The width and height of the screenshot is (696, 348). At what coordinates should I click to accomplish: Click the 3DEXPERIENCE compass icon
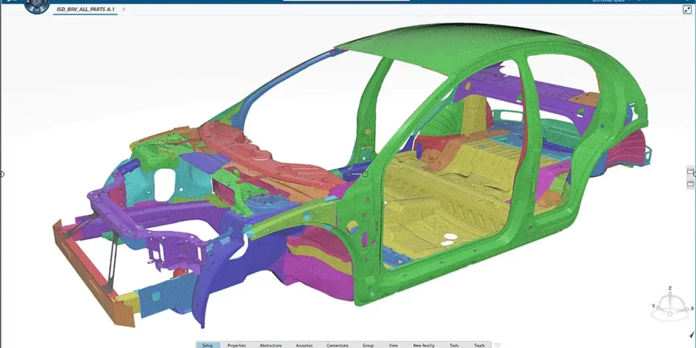(36, 4)
